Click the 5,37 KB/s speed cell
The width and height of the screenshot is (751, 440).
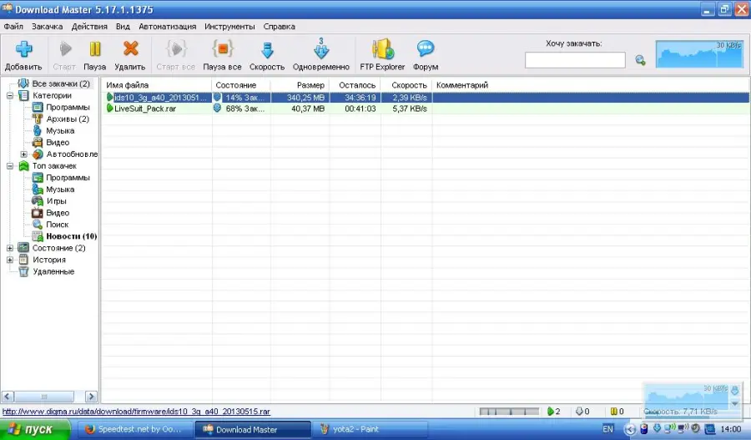[x=406, y=109]
